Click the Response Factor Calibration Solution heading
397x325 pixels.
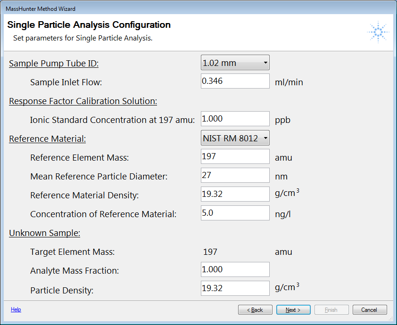click(x=83, y=101)
